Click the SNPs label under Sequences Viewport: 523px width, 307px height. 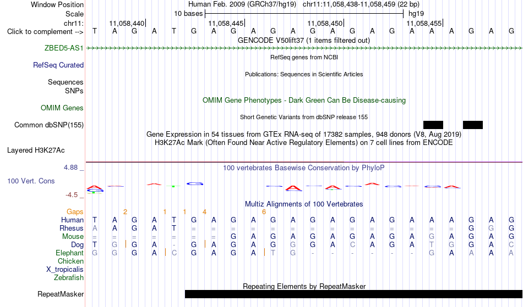pos(74,91)
